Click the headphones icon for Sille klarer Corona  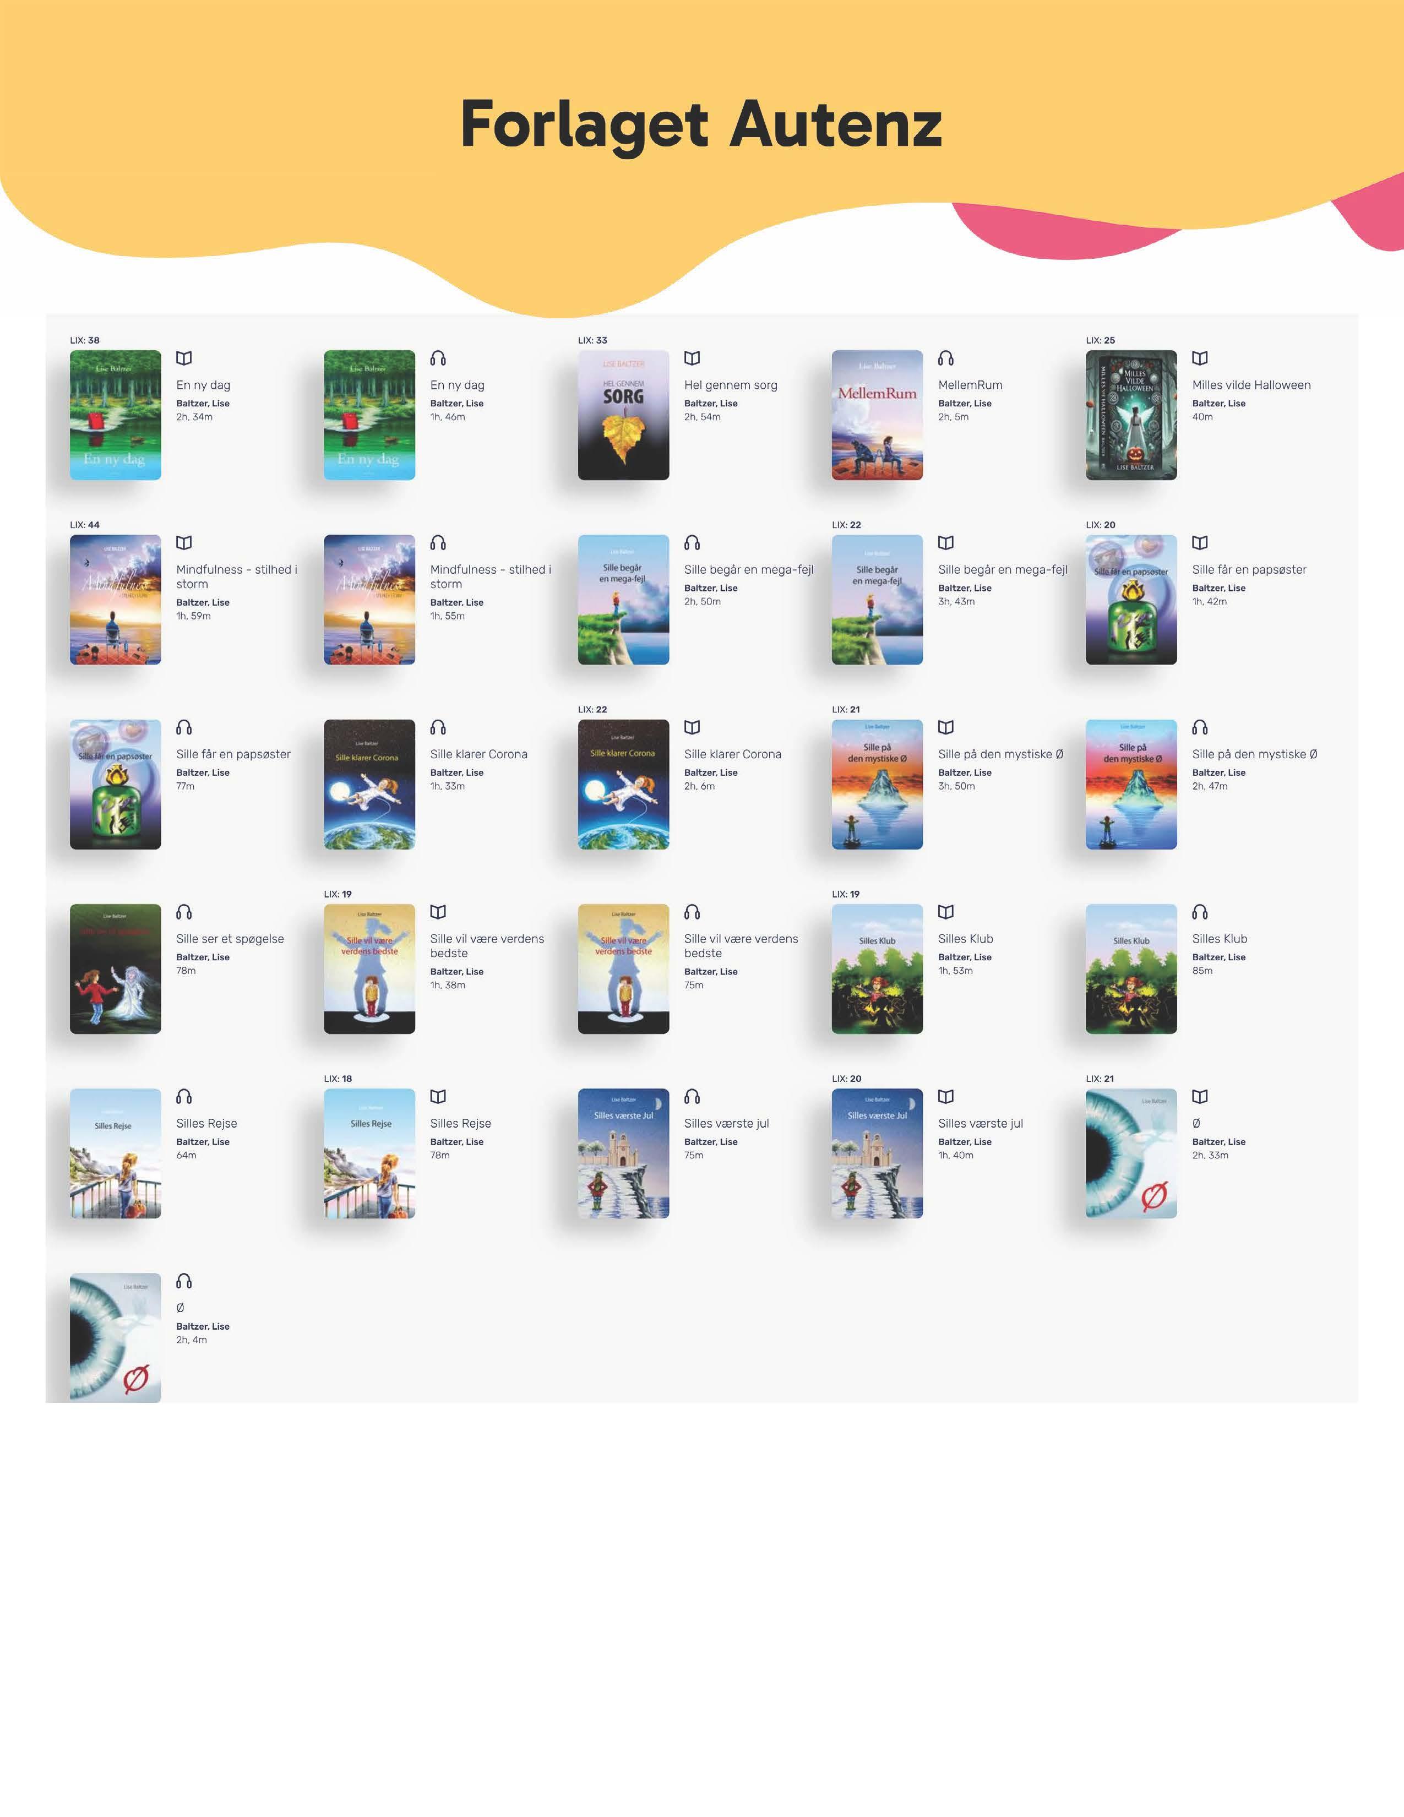click(438, 727)
